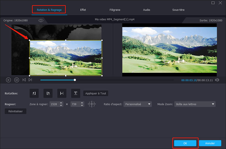226x149 pixels.
Task: Toggle the original preview eye icon
Action: click(x=41, y=21)
